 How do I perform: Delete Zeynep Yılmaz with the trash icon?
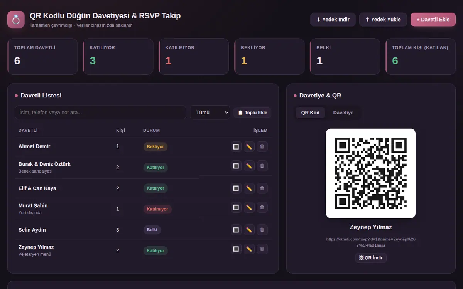(262, 249)
